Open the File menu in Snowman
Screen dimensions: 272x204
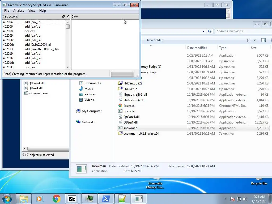click(7, 11)
